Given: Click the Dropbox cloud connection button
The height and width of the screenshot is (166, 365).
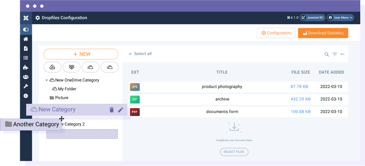Looking at the screenshot, I should click(x=71, y=67).
